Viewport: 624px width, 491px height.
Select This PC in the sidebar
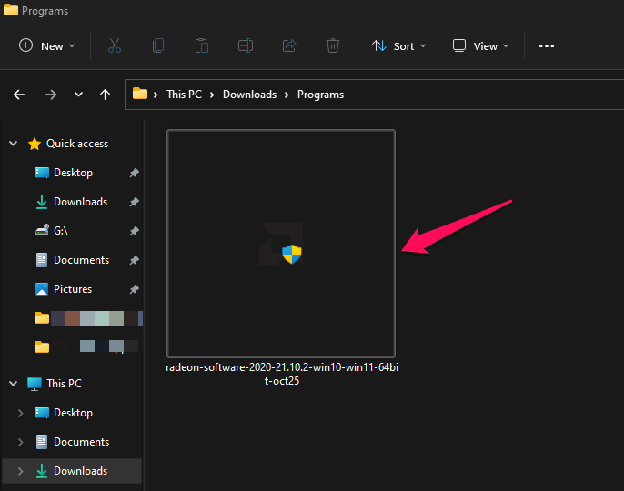point(64,384)
